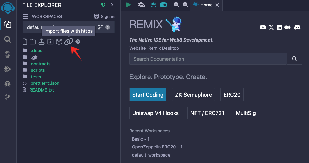The height and width of the screenshot is (163, 309).
Task: Open the Discord social icon
Action: coord(297,27)
